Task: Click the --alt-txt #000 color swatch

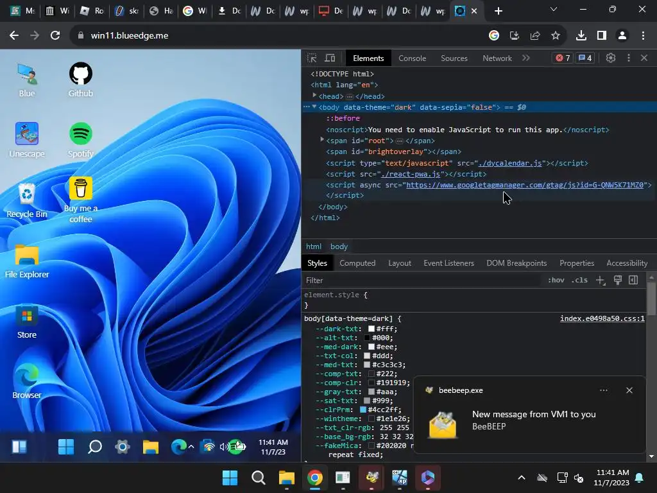Action: tap(367, 338)
